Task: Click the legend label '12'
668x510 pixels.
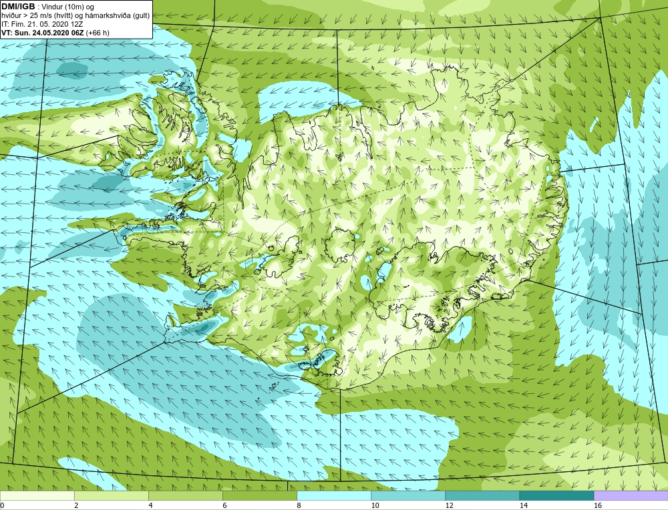Action: click(449, 505)
